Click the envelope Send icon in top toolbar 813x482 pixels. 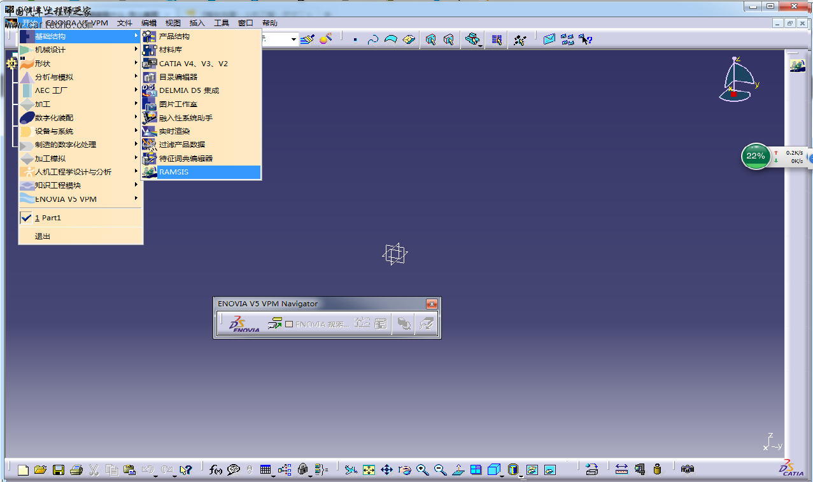pyautogui.click(x=549, y=39)
